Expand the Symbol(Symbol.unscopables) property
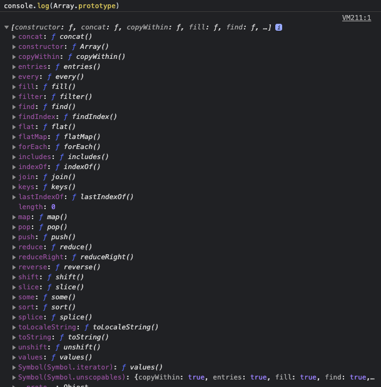The image size is (381, 387). (14, 378)
